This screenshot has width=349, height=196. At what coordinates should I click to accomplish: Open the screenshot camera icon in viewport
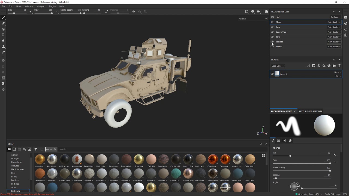coord(266,11)
